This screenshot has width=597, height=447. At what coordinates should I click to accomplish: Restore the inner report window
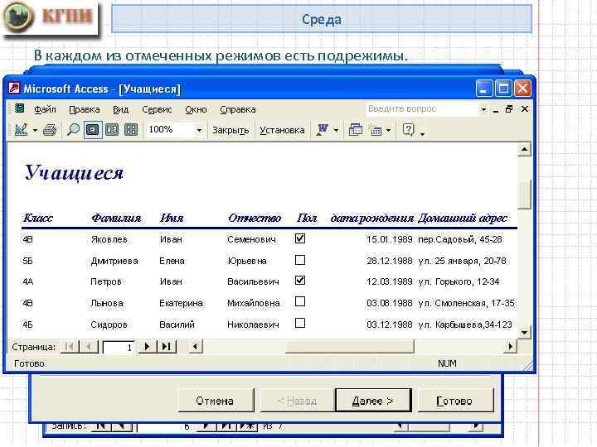pos(509,109)
